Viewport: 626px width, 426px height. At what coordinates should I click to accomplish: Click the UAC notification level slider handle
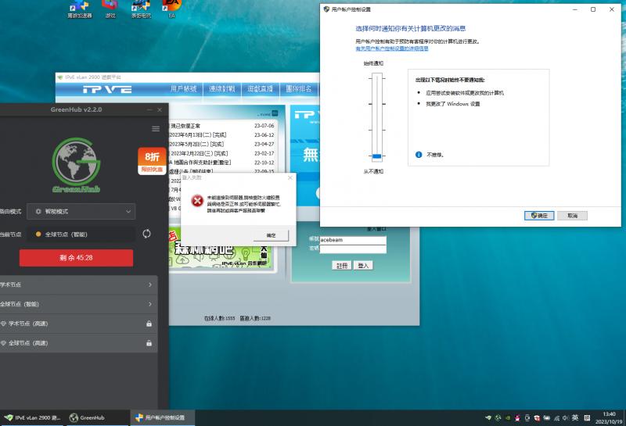pyautogui.click(x=376, y=156)
